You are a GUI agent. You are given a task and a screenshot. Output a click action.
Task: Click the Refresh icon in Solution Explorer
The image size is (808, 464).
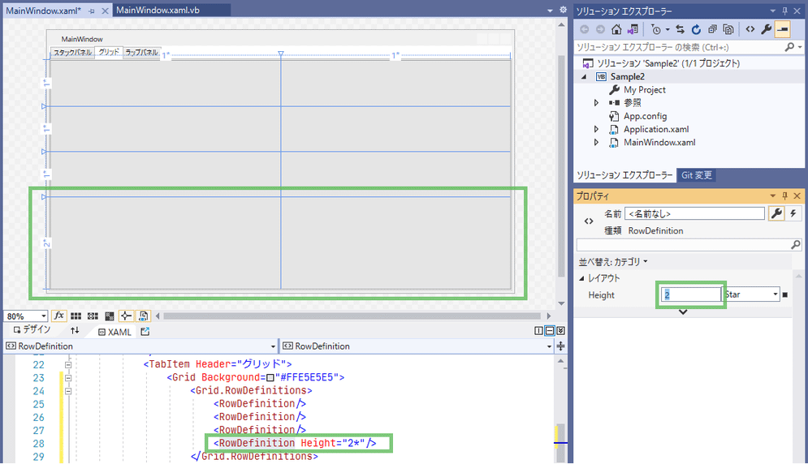696,29
